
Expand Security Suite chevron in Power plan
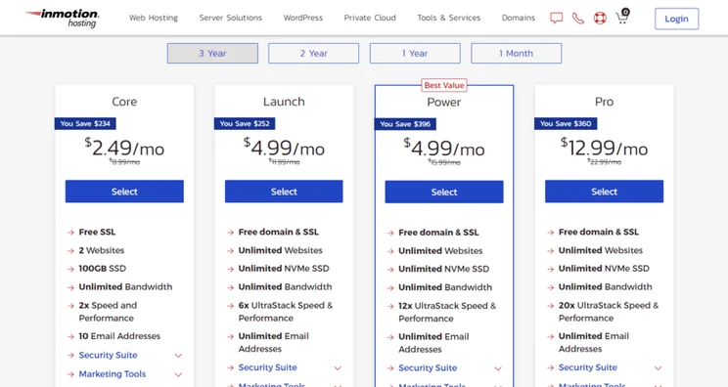(x=498, y=368)
